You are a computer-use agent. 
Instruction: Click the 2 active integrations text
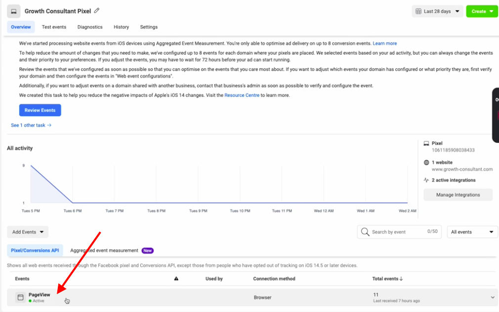click(454, 180)
